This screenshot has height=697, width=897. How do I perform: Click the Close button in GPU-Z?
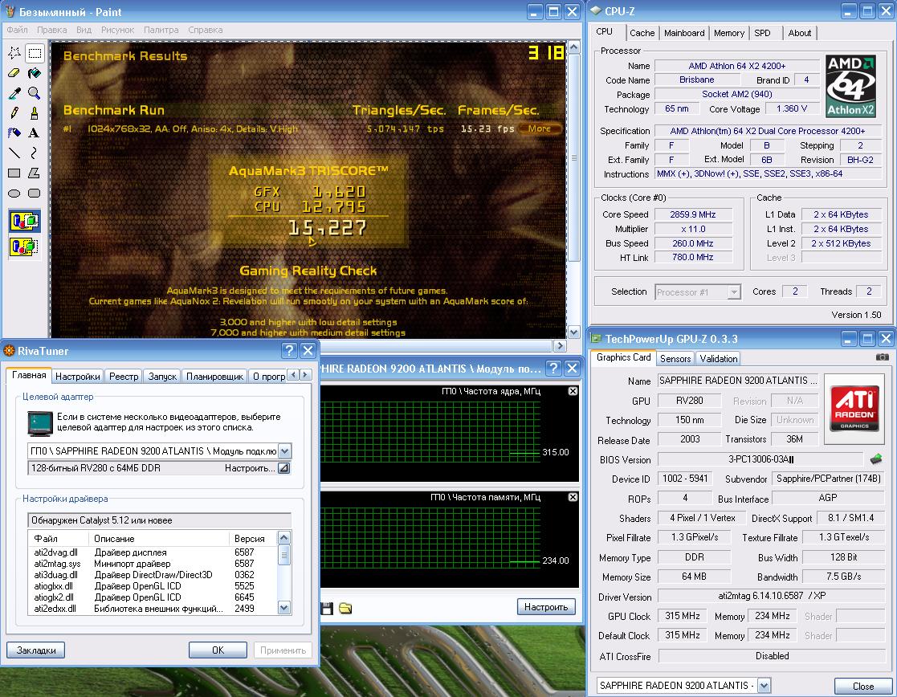click(x=862, y=686)
